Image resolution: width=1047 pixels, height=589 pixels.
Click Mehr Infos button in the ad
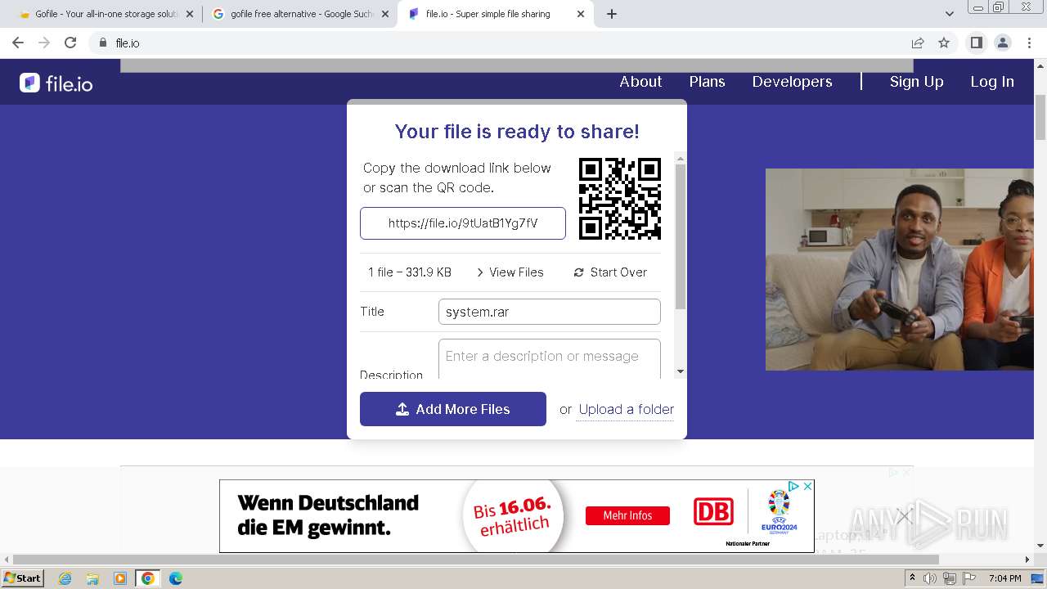[627, 515]
